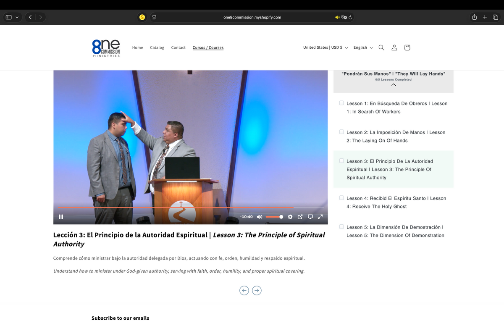The width and height of the screenshot is (504, 326).
Task: Open a new Safari tab
Action: 485,17
